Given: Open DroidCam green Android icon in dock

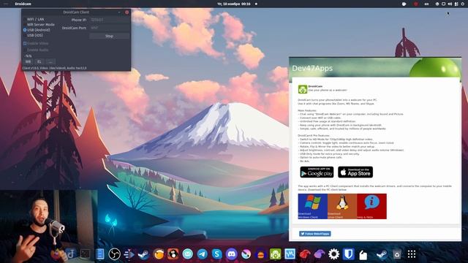Looking at the screenshot, I should tap(275, 254).
